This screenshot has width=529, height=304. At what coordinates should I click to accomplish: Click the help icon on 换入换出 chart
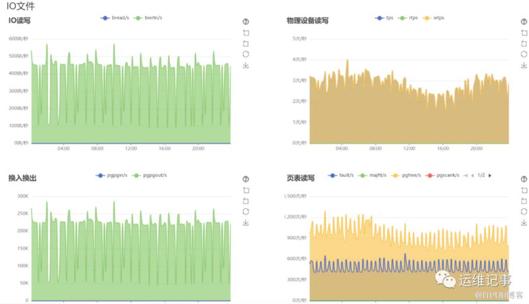[x=245, y=179]
